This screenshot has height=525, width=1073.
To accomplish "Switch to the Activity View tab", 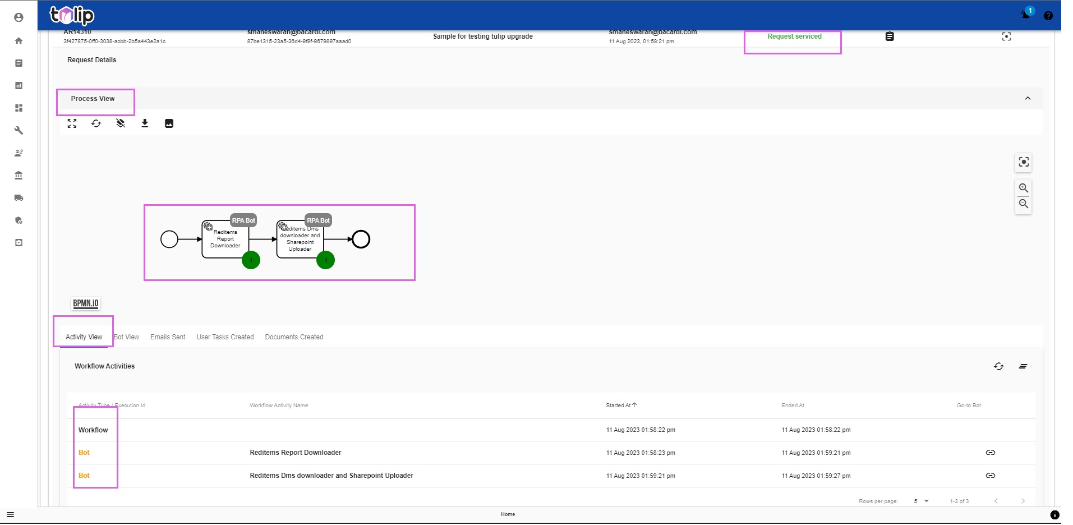I will click(x=84, y=337).
